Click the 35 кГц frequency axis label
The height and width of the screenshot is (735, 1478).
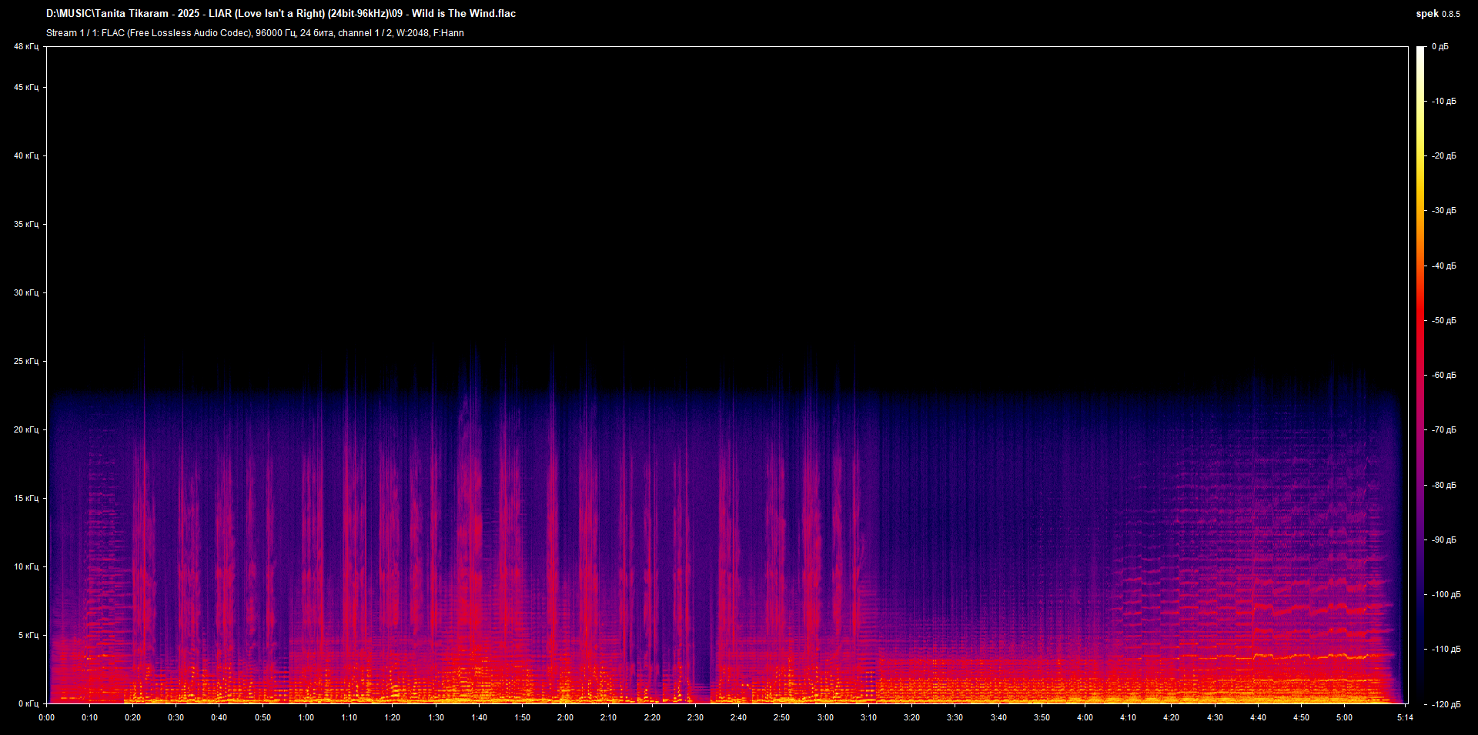(x=25, y=224)
